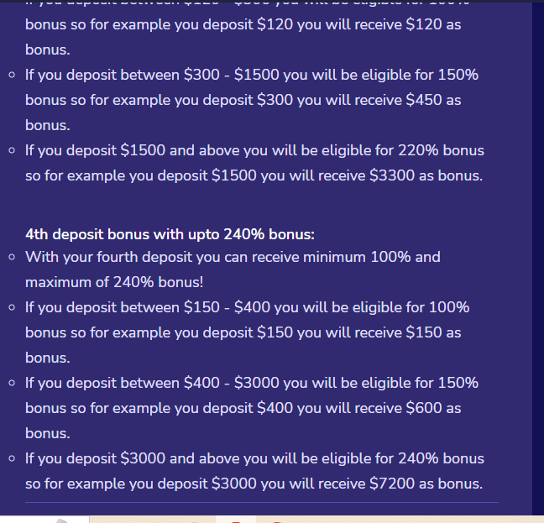Click the bullet beside the '$400 - $3000' deposit item

click(x=12, y=383)
